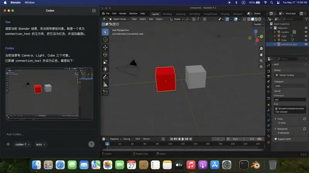Switch perspective/orthographic grid icon in viewport
Screen dimensions: 309x173
pos(261,67)
